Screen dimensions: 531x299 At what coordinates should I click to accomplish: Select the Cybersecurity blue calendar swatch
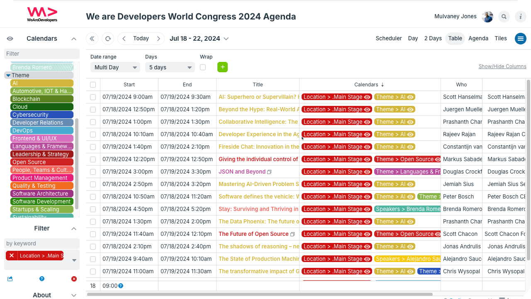click(41, 115)
